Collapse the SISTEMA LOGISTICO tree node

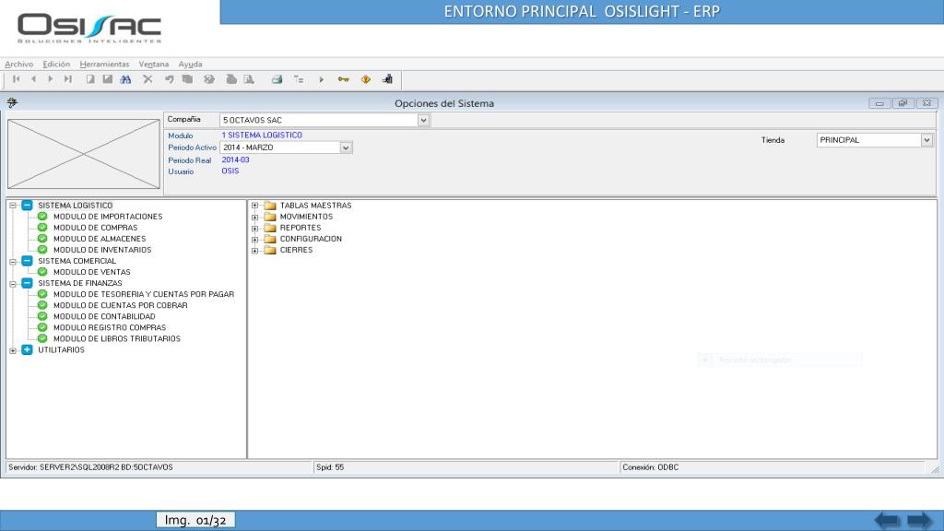pyautogui.click(x=13, y=206)
